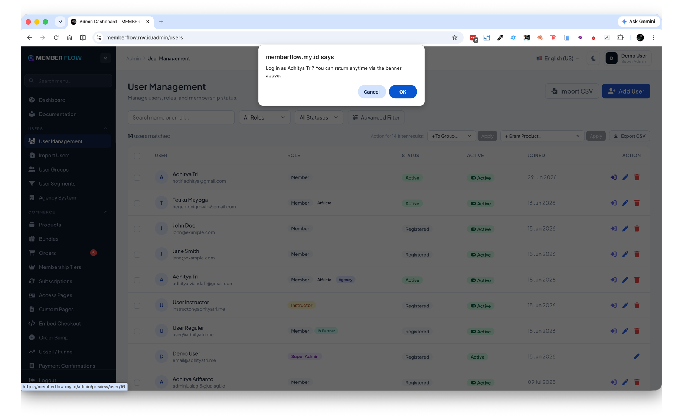Screen dimensions: 683x418
Task: Collapse the COMMERCE sidebar section
Action: [x=105, y=212]
